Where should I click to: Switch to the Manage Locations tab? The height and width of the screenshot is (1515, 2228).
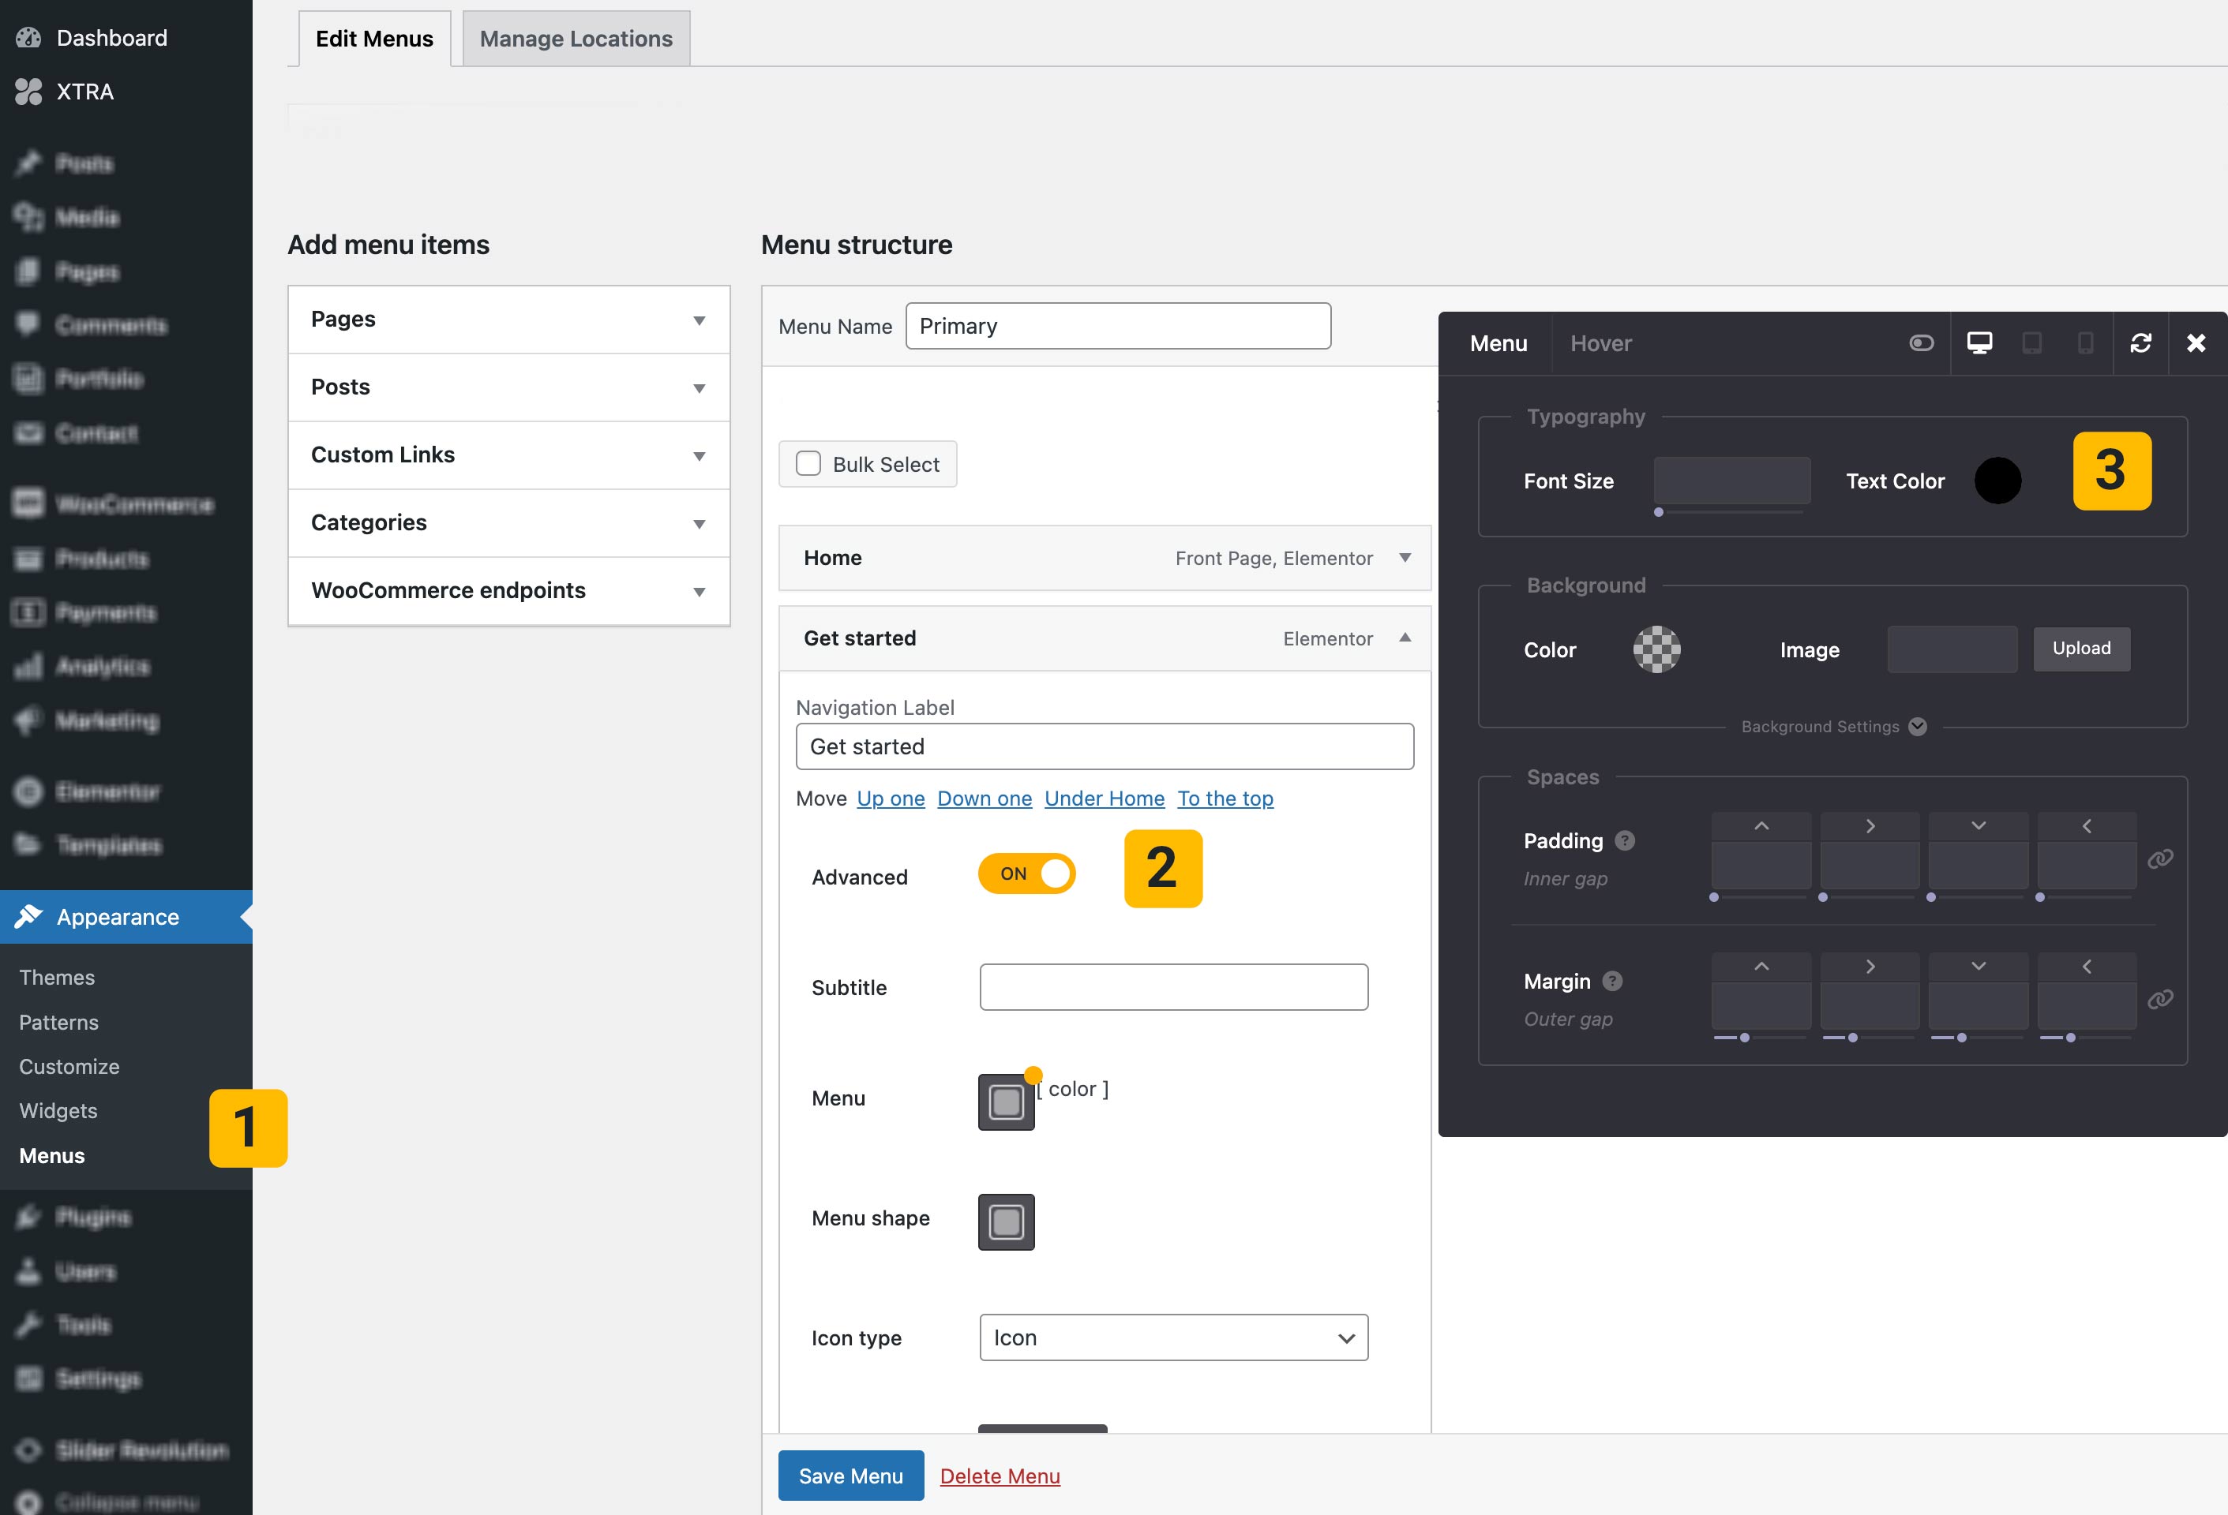tap(576, 39)
